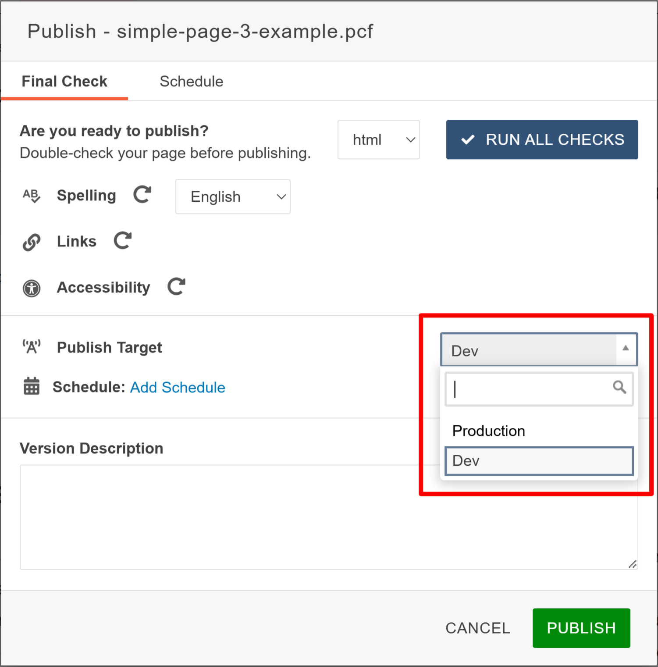658x667 pixels.
Task: Select the Final Check tab
Action: click(64, 81)
